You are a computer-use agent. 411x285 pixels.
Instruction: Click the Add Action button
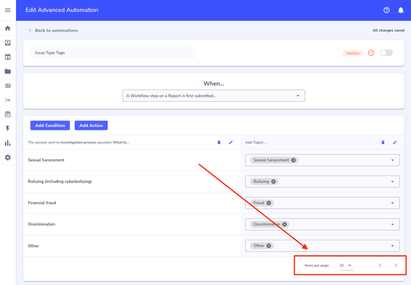(x=91, y=126)
